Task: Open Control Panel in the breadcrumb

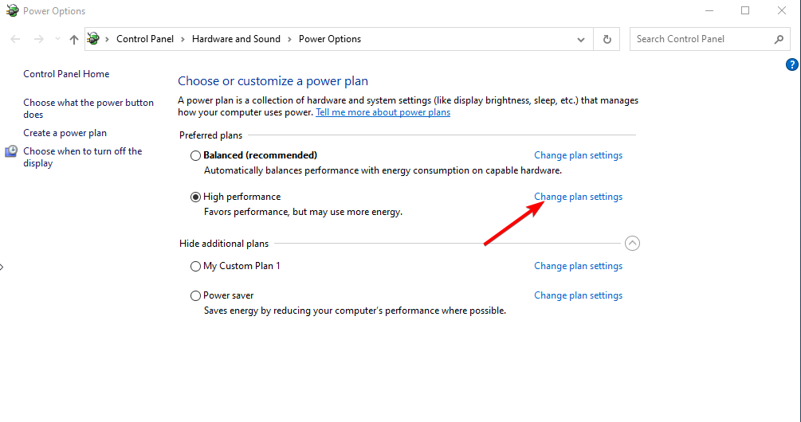Action: [145, 39]
